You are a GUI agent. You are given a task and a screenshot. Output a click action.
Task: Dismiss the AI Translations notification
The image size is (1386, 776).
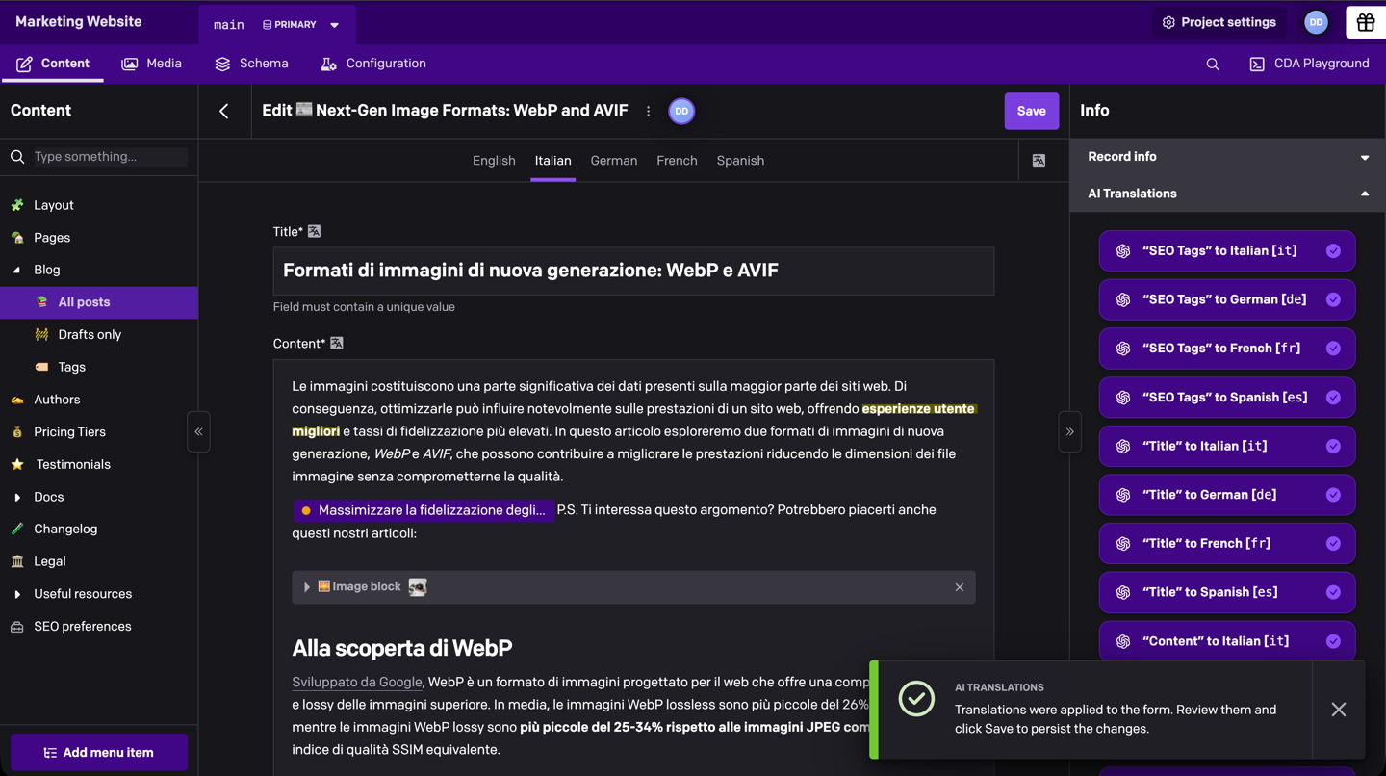1339,710
